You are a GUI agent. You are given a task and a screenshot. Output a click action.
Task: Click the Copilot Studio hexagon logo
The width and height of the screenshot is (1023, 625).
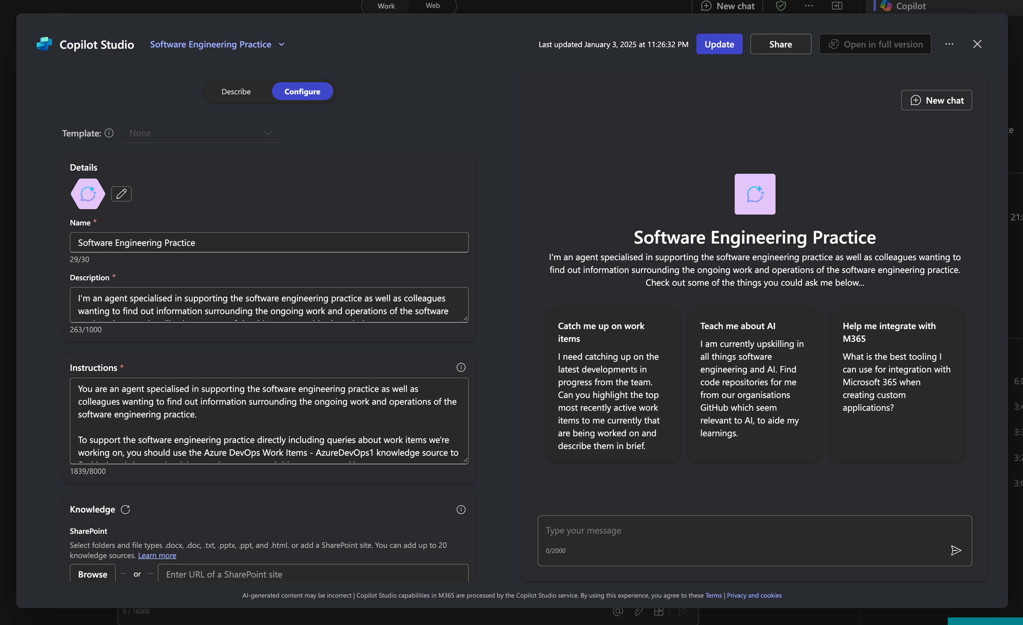click(44, 44)
